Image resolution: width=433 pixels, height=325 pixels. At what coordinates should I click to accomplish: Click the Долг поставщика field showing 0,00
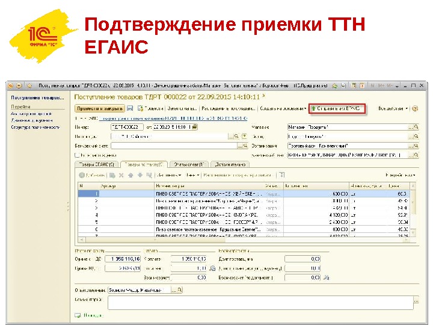(x=302, y=259)
